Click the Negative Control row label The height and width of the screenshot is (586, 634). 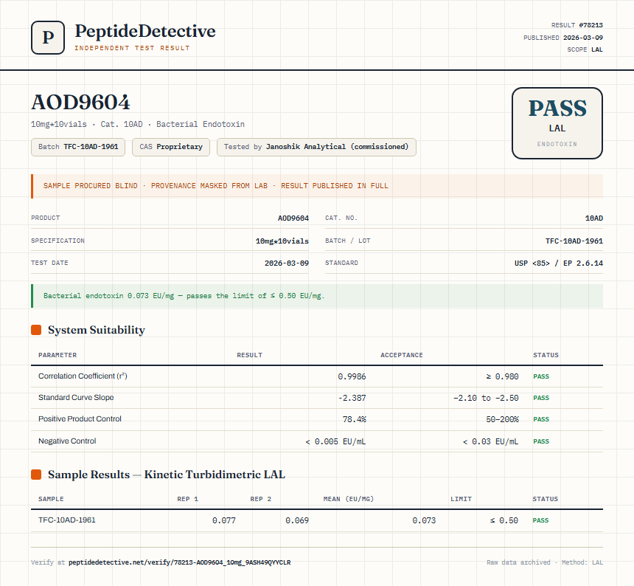tap(67, 441)
